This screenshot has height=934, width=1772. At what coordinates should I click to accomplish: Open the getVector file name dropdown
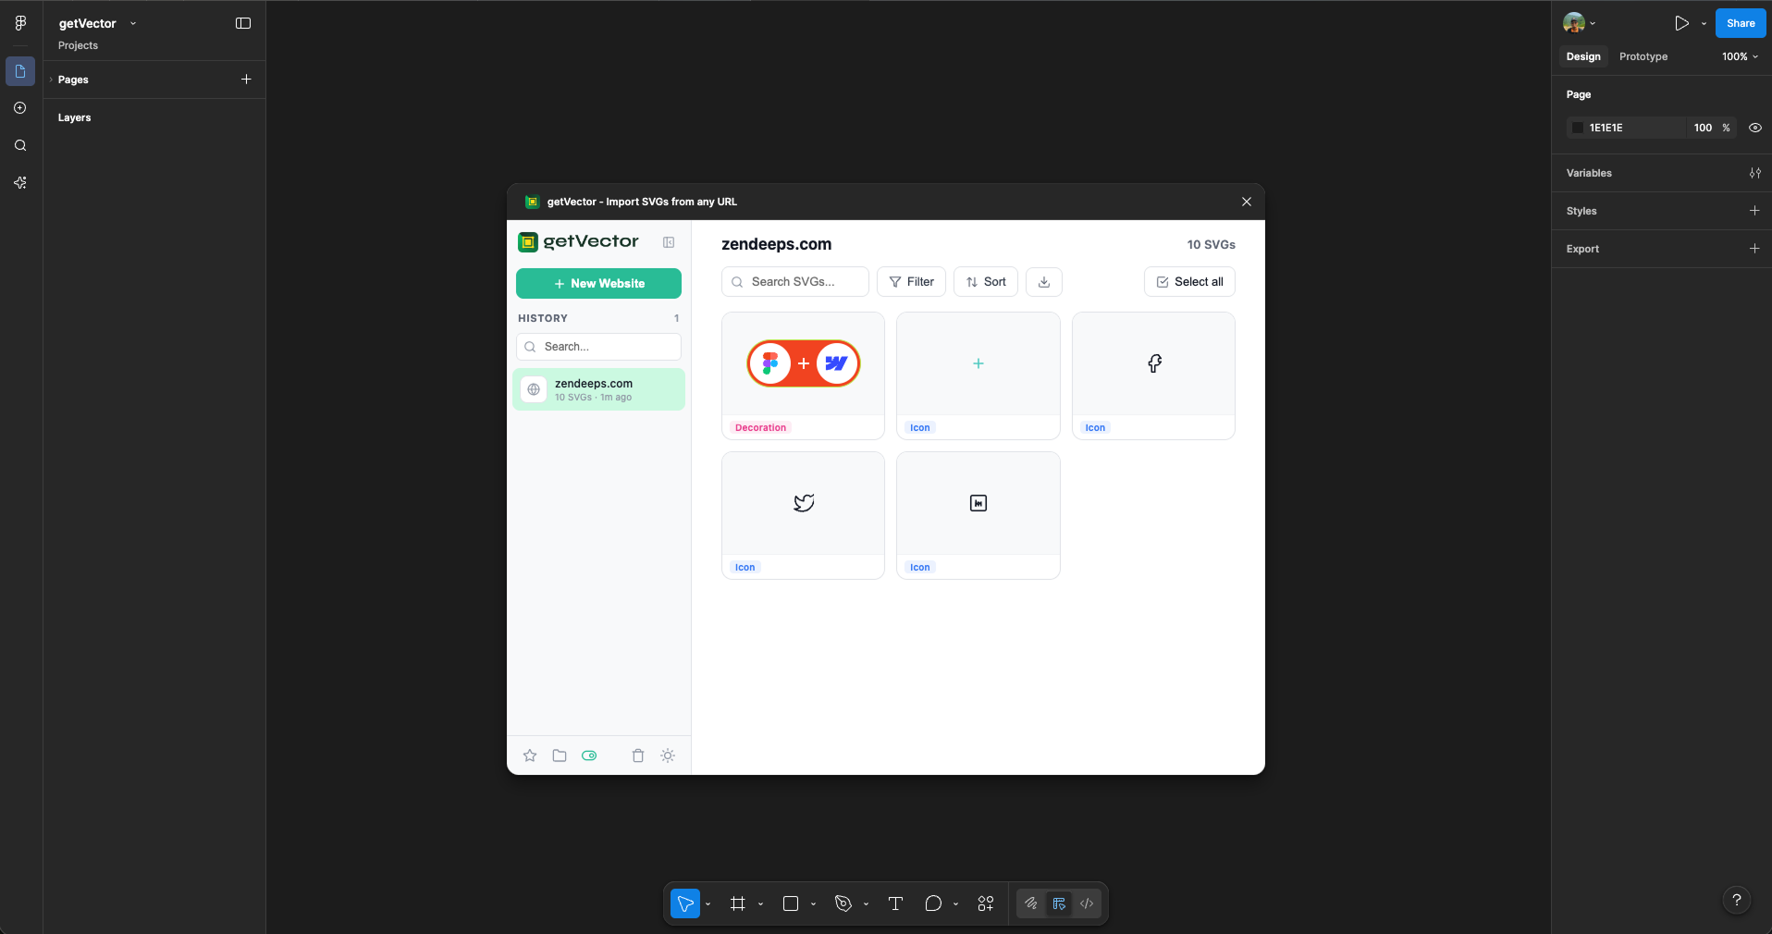(x=133, y=23)
